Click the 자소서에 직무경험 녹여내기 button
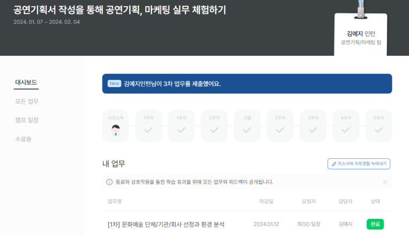This screenshot has height=235, width=409. pyautogui.click(x=359, y=164)
